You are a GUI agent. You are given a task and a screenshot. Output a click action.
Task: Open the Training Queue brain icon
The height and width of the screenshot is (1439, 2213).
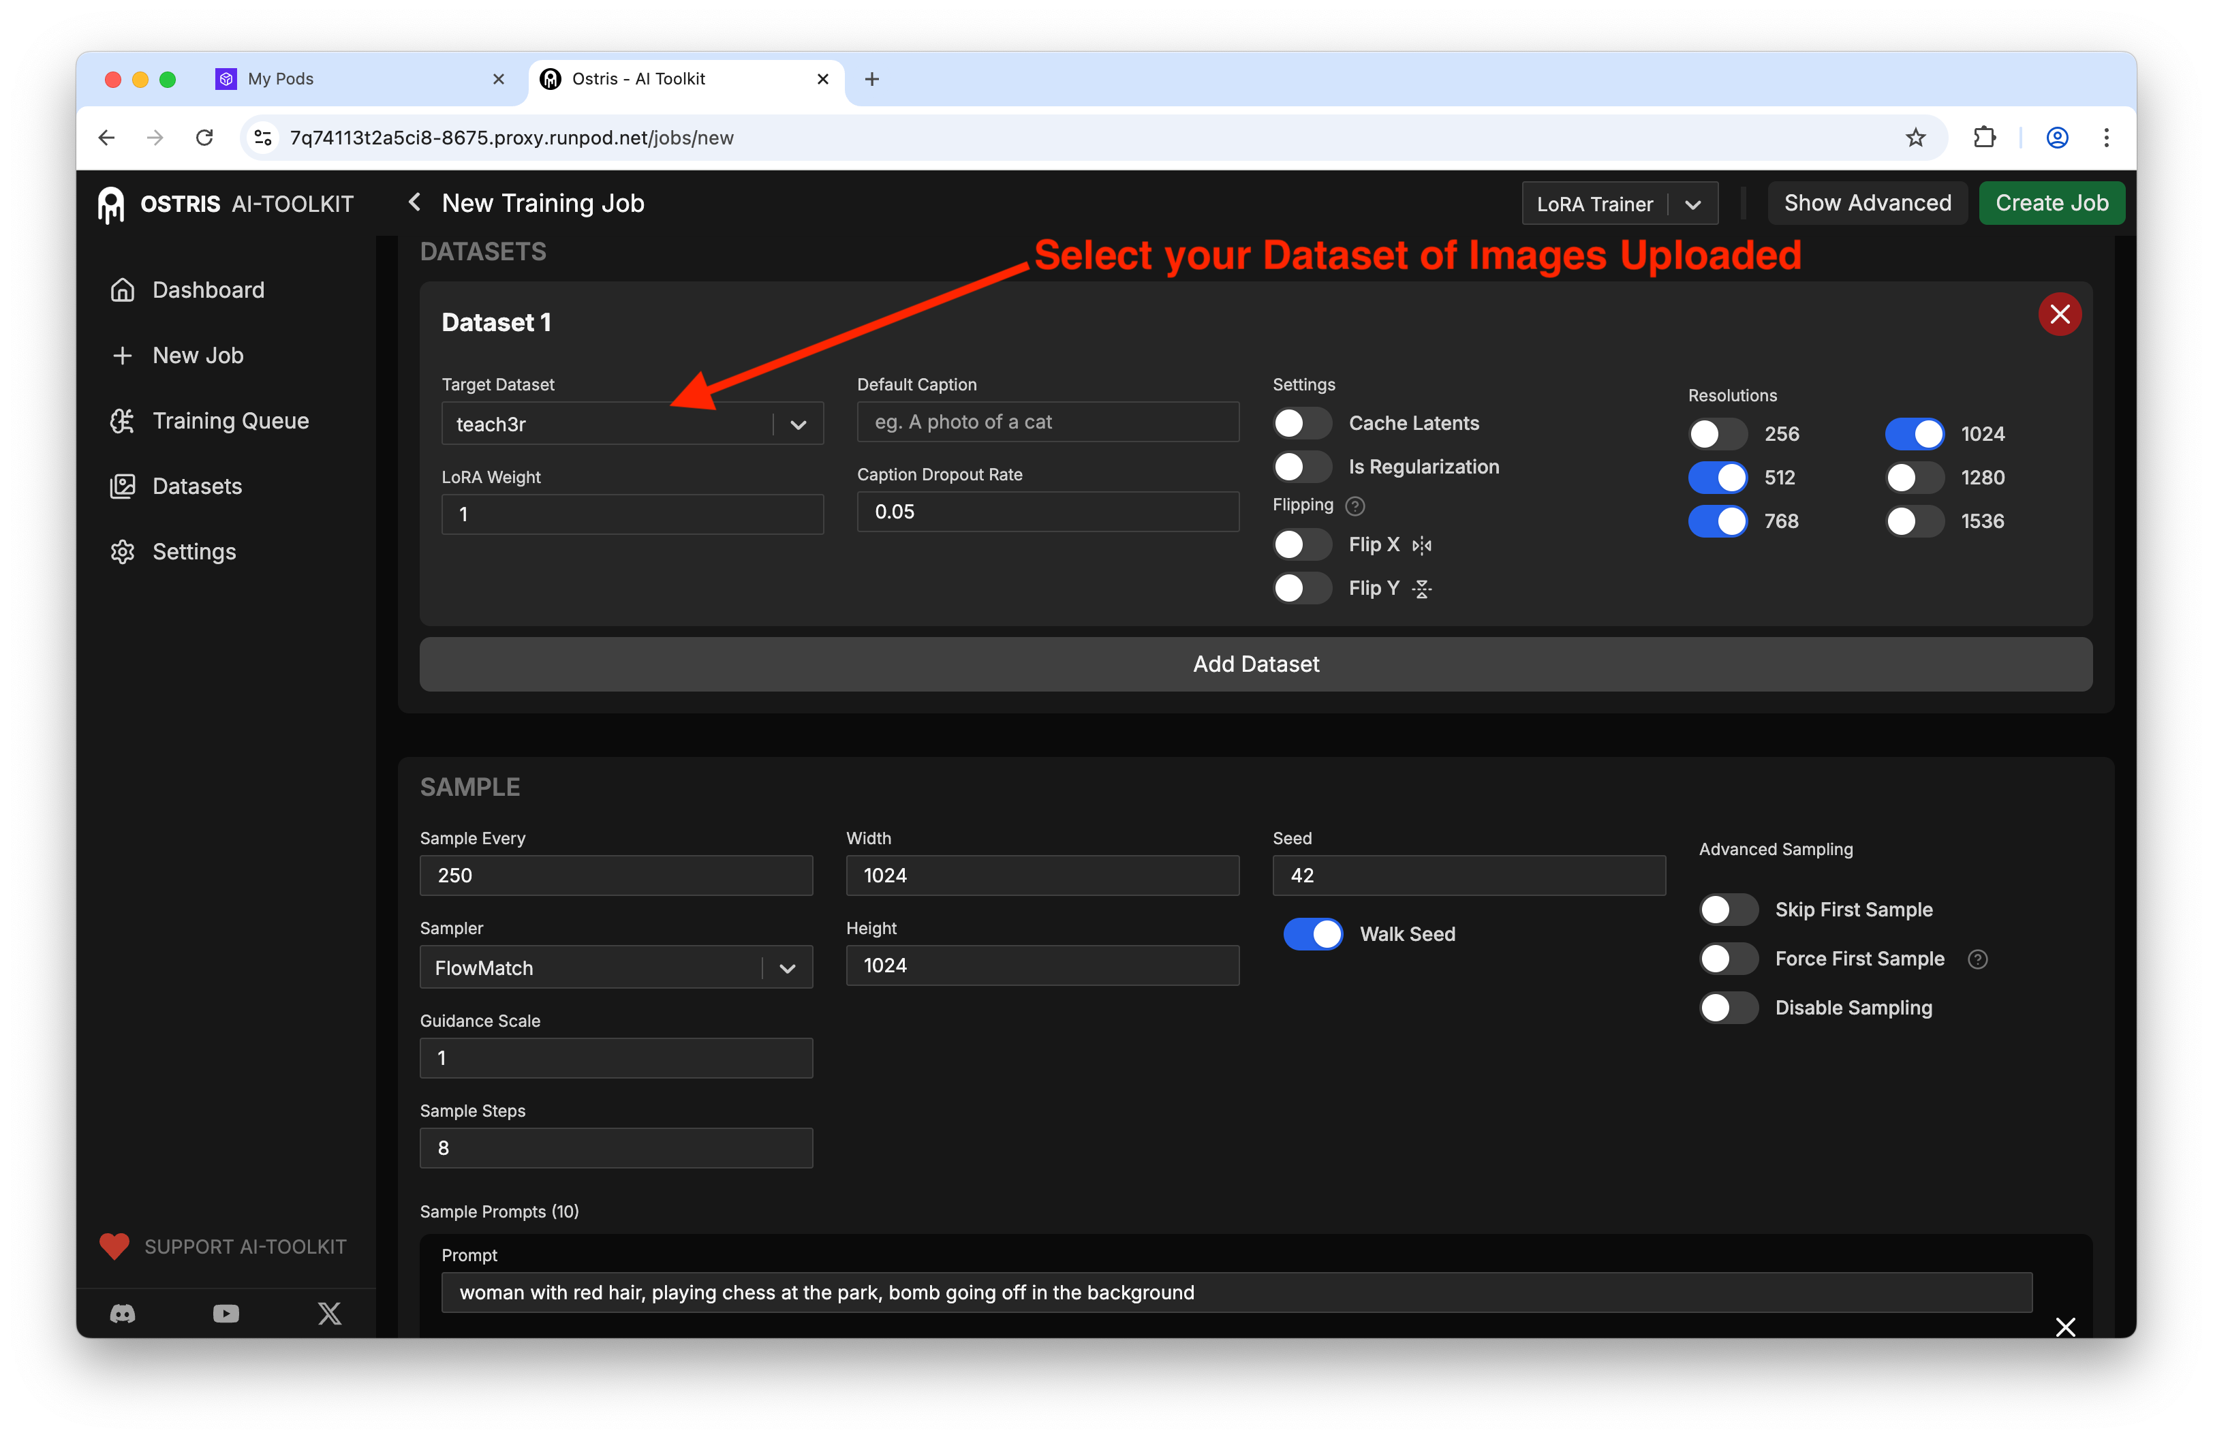[x=122, y=421]
